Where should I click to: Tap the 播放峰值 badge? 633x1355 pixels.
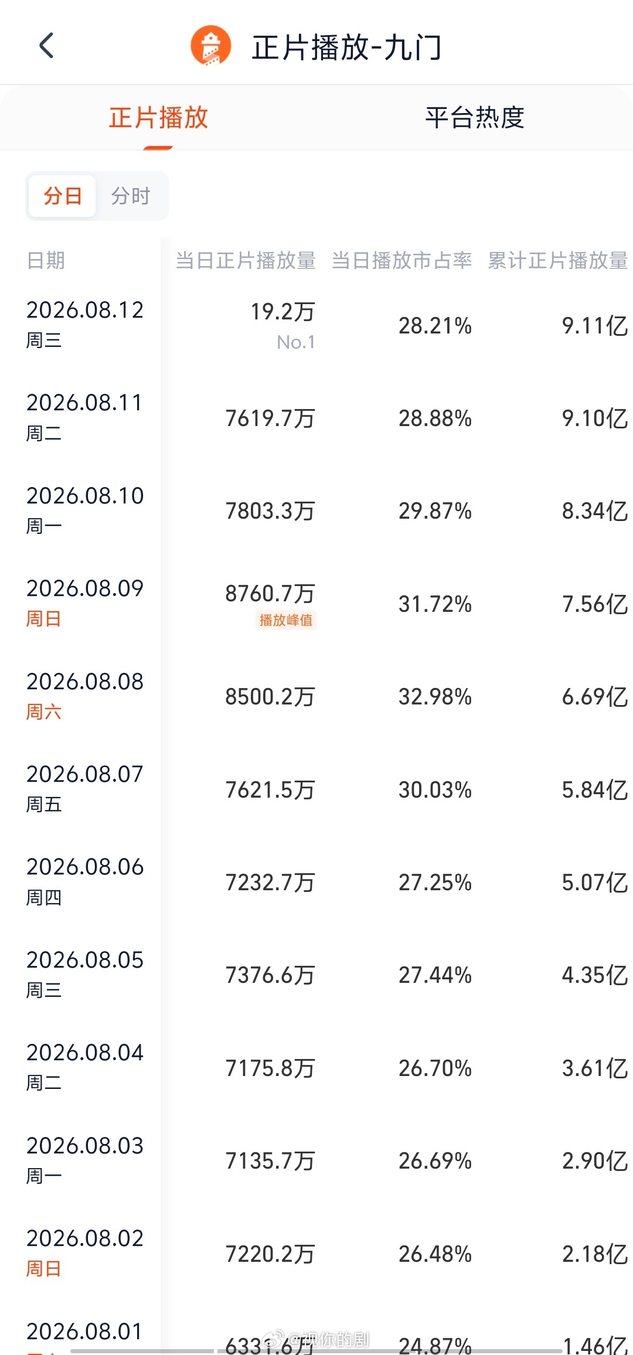pos(286,620)
